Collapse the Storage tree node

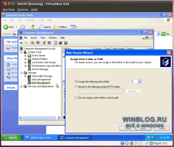coord(21,73)
